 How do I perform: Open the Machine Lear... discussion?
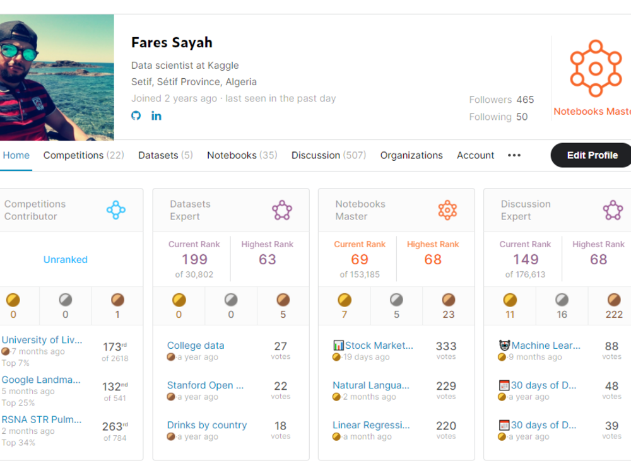click(x=546, y=346)
